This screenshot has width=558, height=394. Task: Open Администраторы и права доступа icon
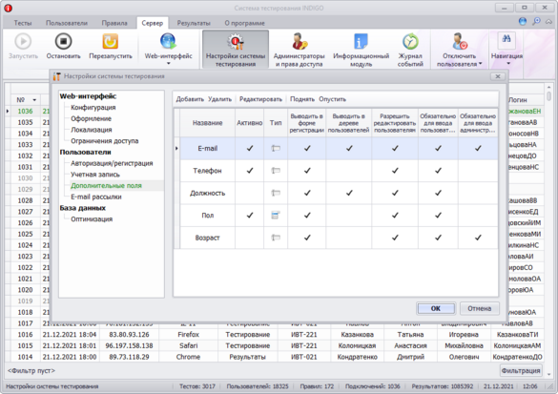[x=299, y=41]
